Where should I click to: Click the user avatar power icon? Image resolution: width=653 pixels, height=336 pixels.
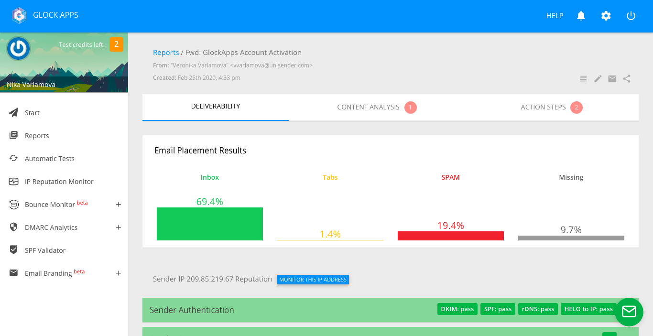pyautogui.click(x=19, y=48)
